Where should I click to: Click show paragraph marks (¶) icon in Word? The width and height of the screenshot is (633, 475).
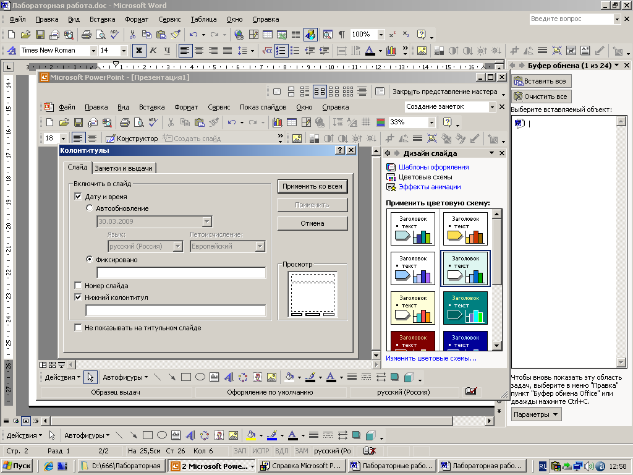[341, 35]
